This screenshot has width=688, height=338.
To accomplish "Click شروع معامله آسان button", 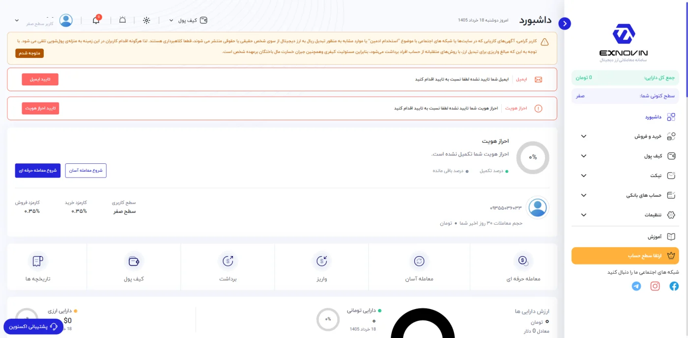I will point(86,170).
